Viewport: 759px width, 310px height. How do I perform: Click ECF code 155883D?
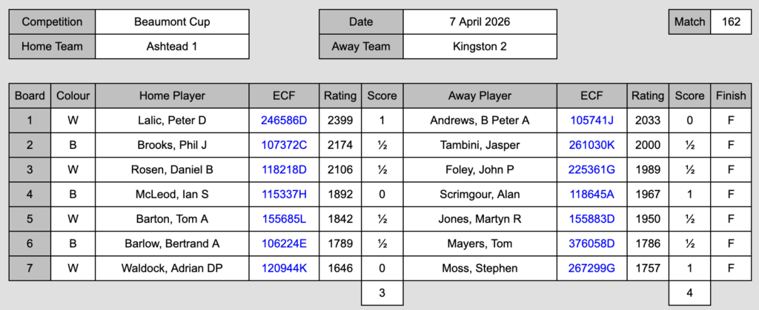tap(591, 219)
